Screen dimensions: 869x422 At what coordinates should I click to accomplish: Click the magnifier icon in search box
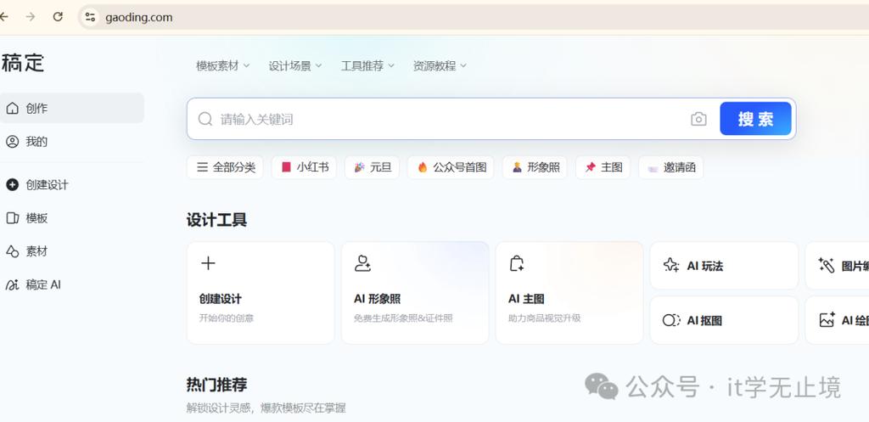pyautogui.click(x=205, y=119)
